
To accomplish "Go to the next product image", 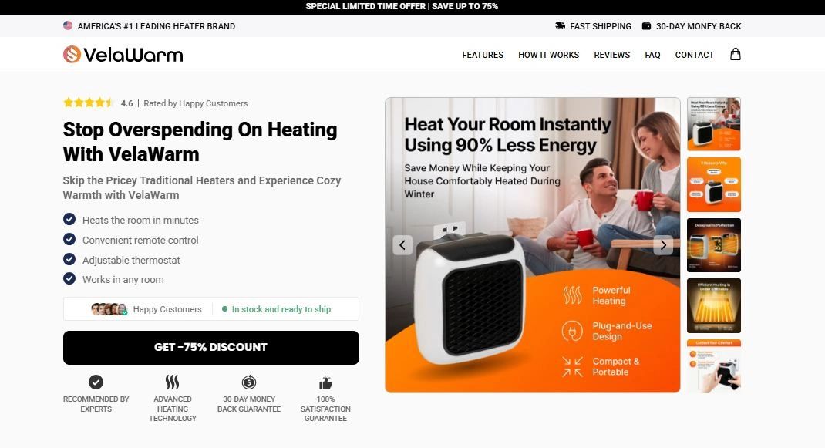I will [663, 244].
